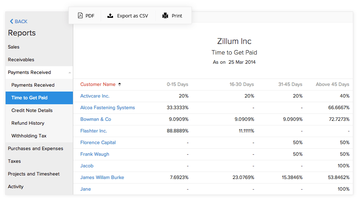
Task: Expand Purchases and Expenses reports
Action: pos(36,148)
